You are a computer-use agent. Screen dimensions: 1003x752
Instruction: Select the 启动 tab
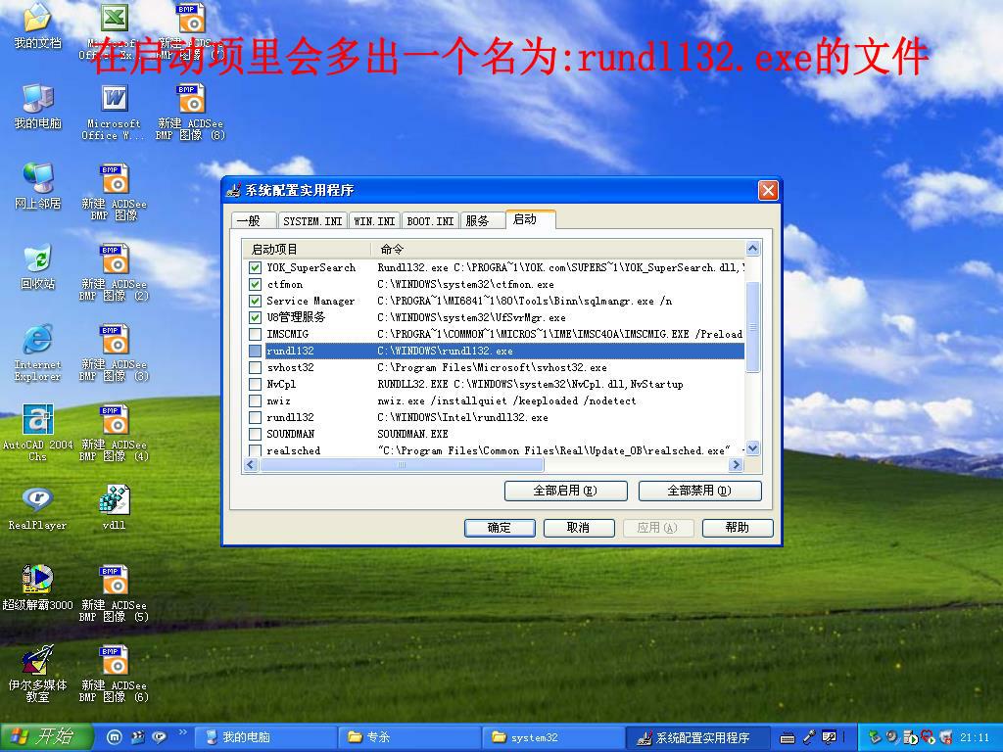pos(530,218)
